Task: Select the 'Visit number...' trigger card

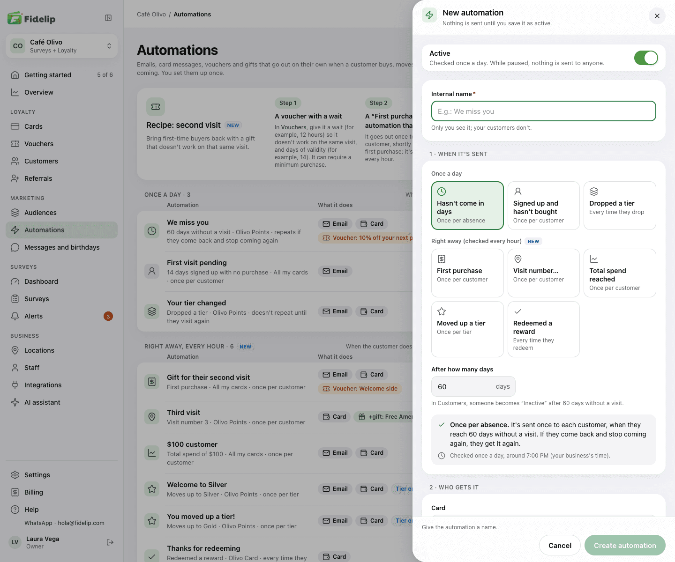Action: click(544, 273)
